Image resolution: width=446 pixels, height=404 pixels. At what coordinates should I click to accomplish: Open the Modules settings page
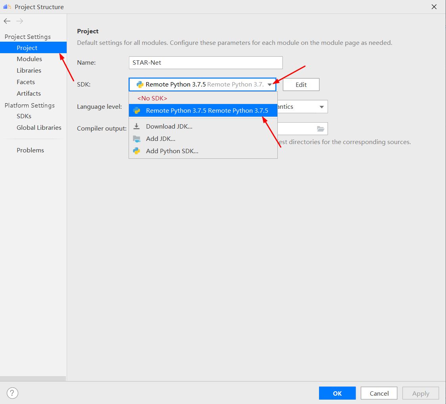29,59
